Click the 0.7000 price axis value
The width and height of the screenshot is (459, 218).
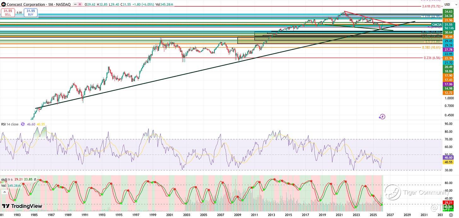(449, 106)
